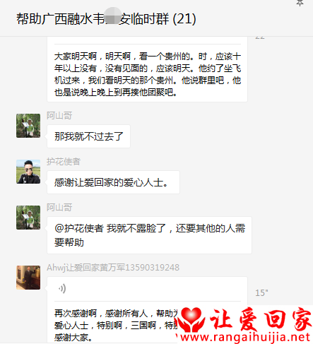Select the message bubble 那我就不过去了
Image resolution: width=313 pixels, height=344 pixels.
pos(88,136)
